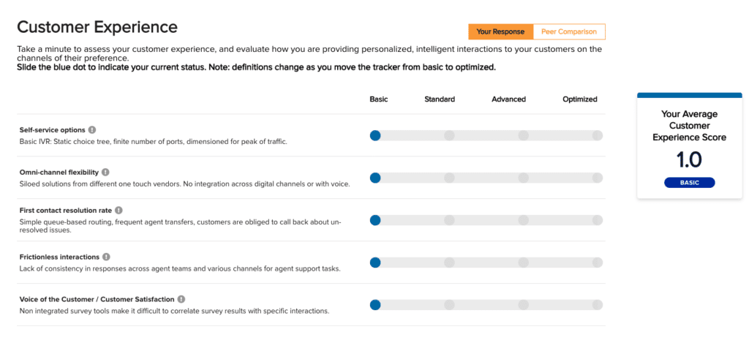Set Self-service options slider to Standard
749x362 pixels.
(x=449, y=135)
